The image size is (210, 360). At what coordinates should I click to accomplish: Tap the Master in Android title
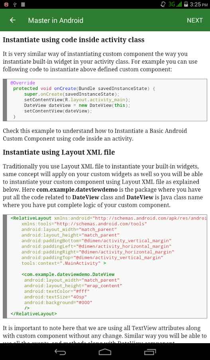coord(56,20)
